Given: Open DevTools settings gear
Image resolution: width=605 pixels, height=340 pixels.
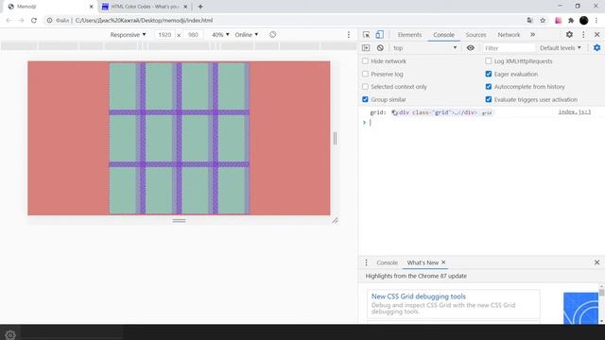Looking at the screenshot, I should pos(569,35).
